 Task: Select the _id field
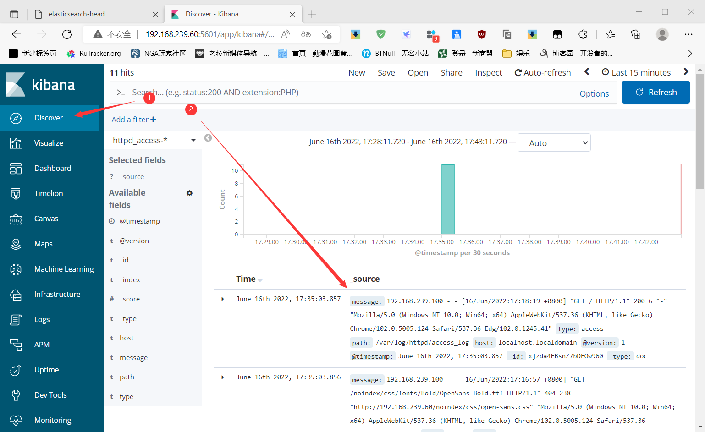[124, 260]
